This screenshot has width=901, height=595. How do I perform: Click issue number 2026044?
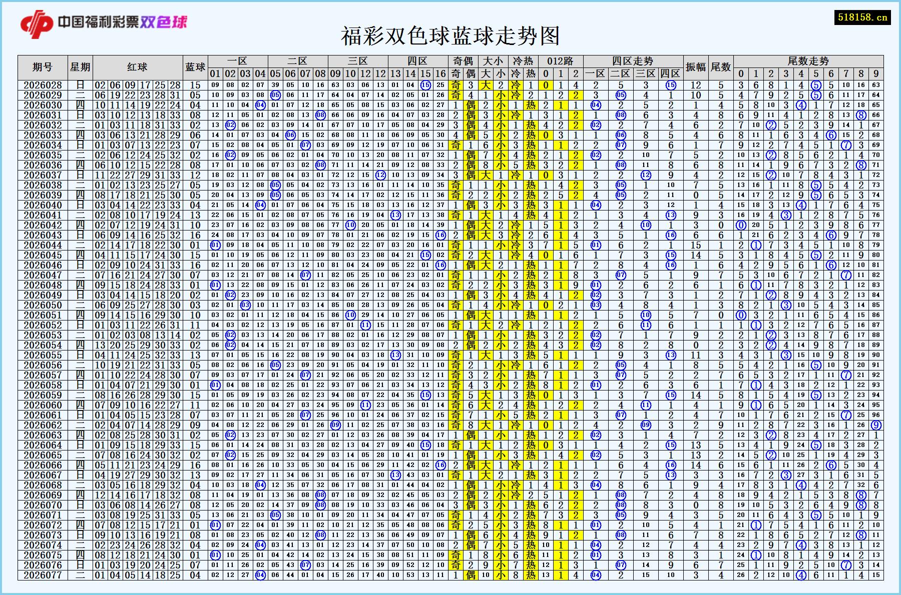(43, 245)
